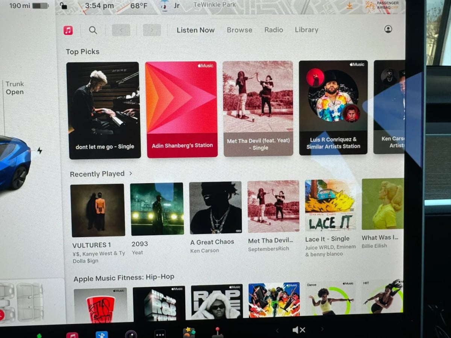The image size is (451, 338).
Task: Open the red cup fitness playlist cover
Action: (100, 305)
